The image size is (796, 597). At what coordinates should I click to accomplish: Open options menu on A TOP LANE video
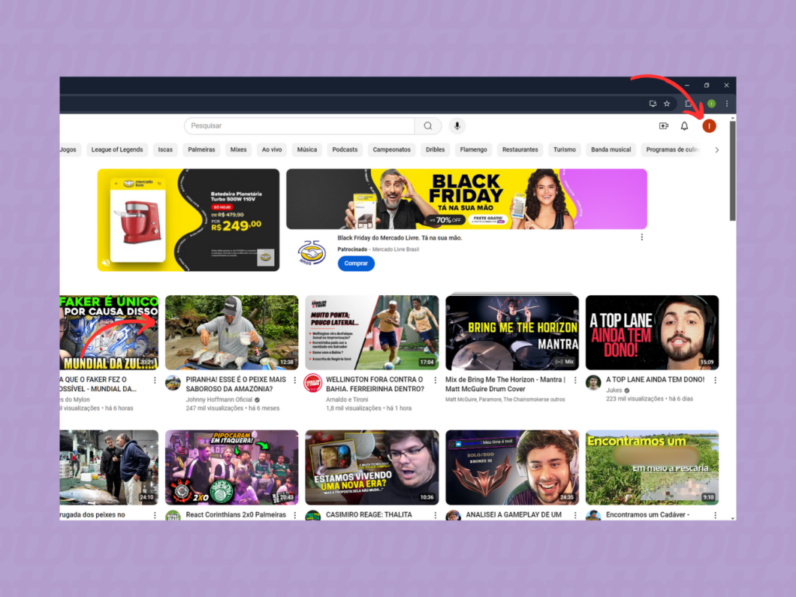coord(715,379)
